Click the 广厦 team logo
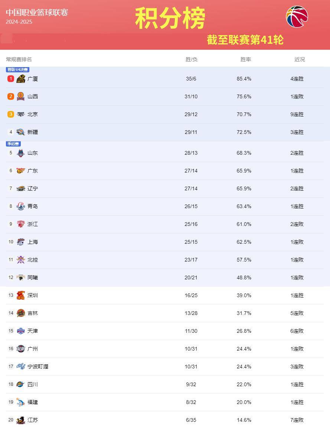Viewport: 330px width, 427px height. 21,79
